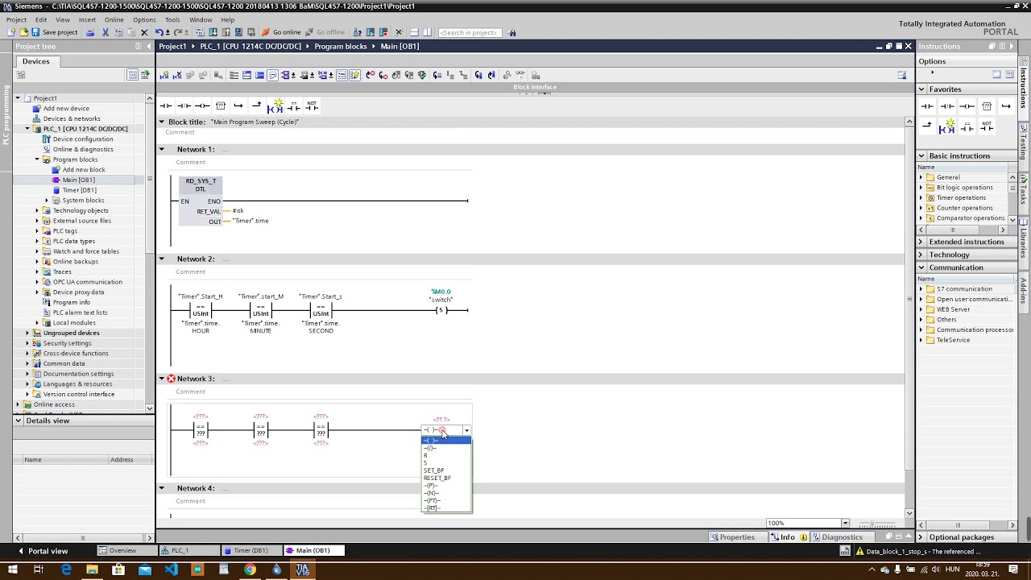Switch to Portal view

click(42, 551)
